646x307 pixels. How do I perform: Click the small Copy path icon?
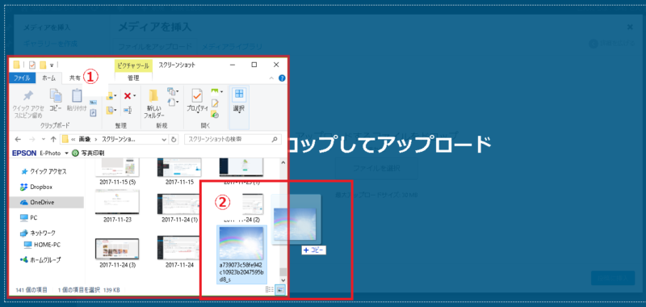click(x=93, y=103)
